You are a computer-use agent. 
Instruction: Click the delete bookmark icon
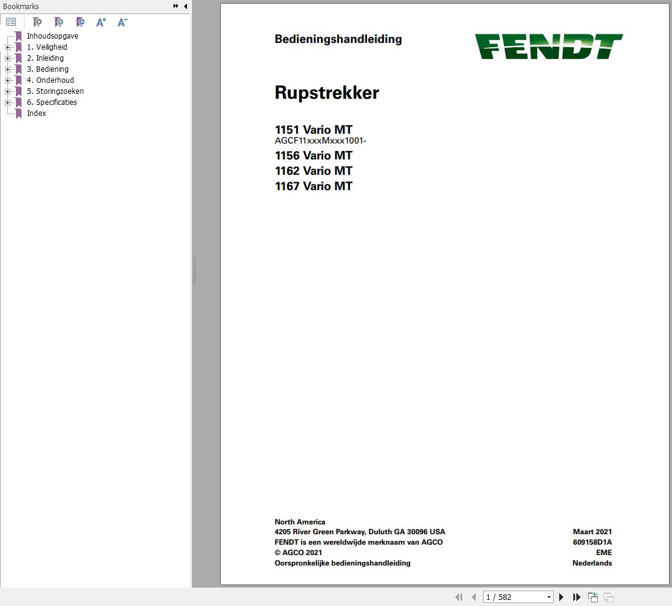(37, 22)
